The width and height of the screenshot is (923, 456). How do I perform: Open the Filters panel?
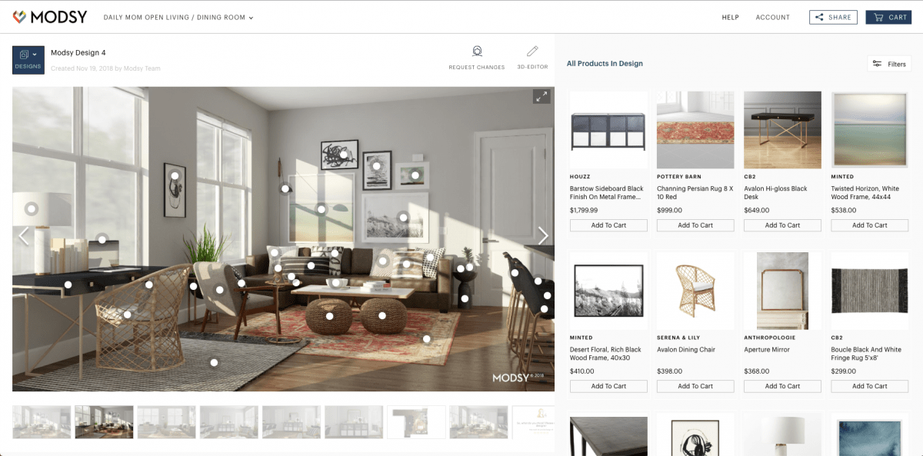coord(889,64)
